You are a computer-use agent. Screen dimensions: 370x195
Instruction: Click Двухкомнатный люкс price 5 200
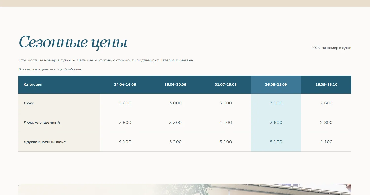point(175,142)
